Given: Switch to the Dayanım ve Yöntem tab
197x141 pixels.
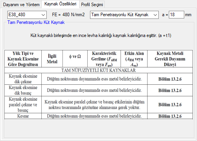Looking at the screenshot, I should [x=21, y=5].
